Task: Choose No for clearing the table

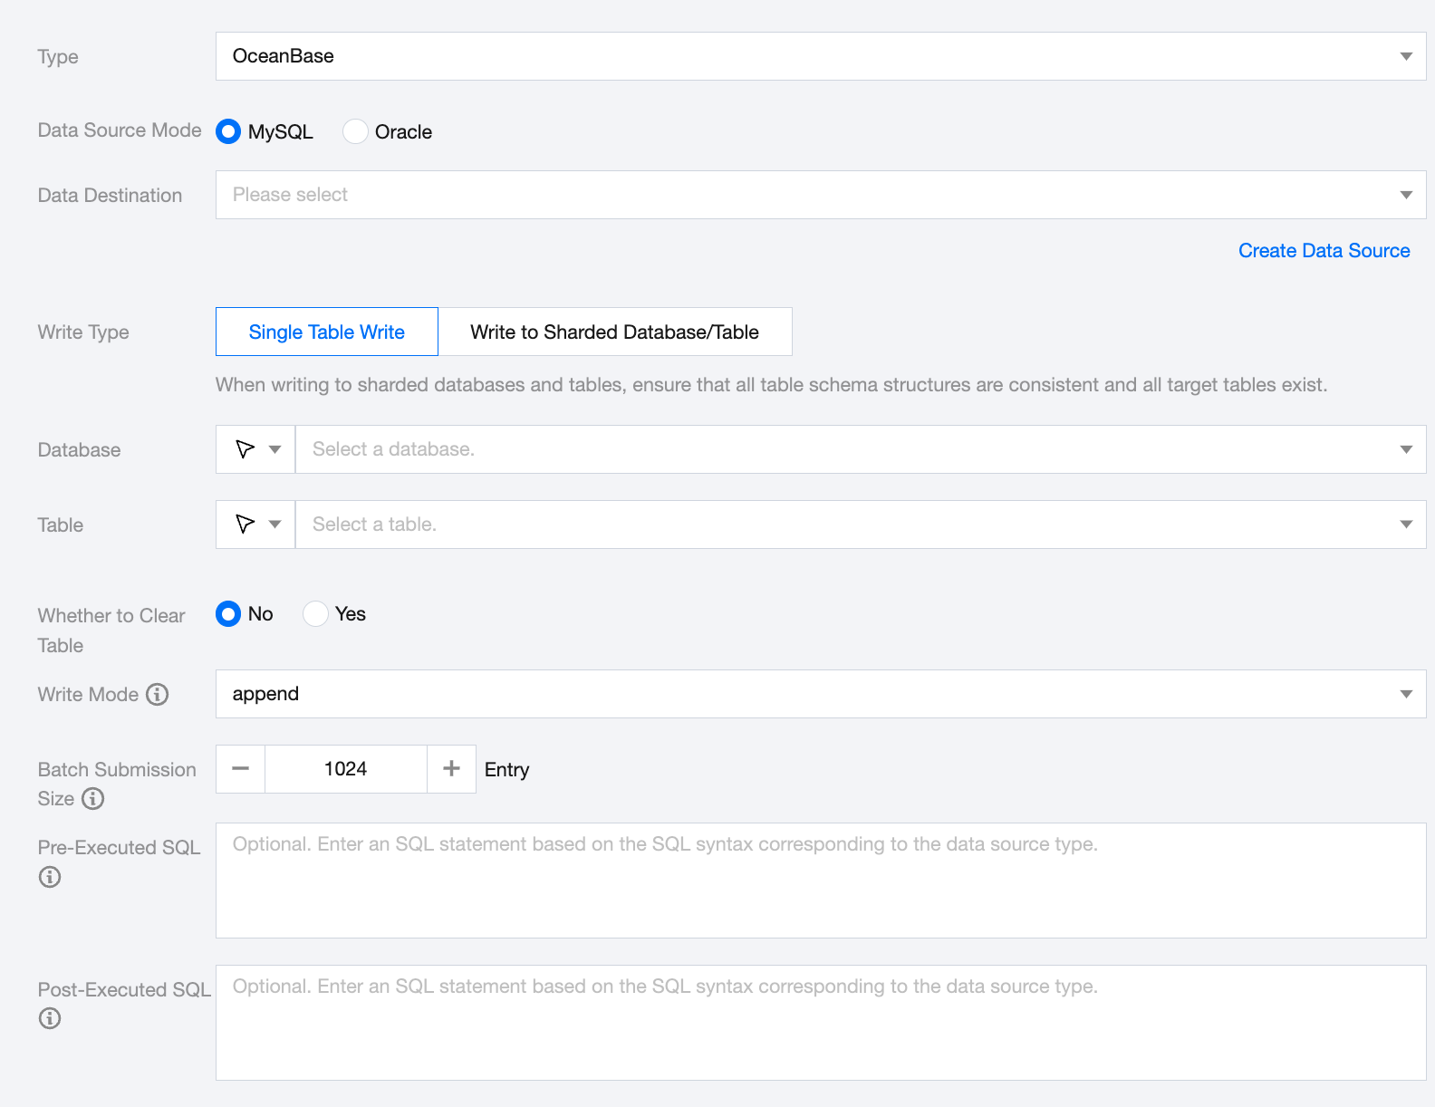Action: [228, 614]
